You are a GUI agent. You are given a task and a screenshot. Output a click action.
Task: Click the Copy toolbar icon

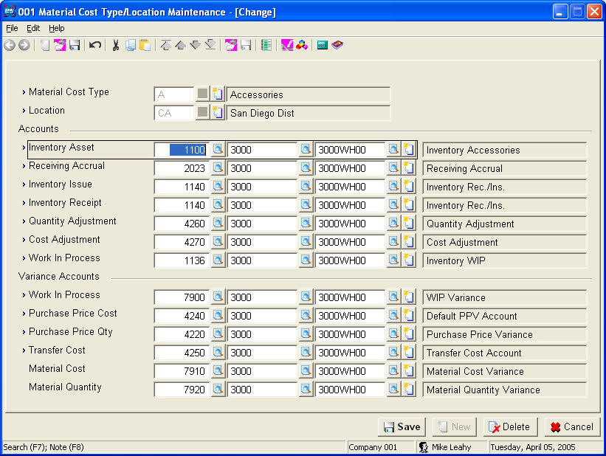[x=131, y=45]
